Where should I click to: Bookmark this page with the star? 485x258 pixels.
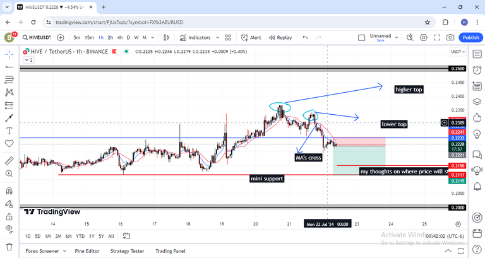pos(428,22)
